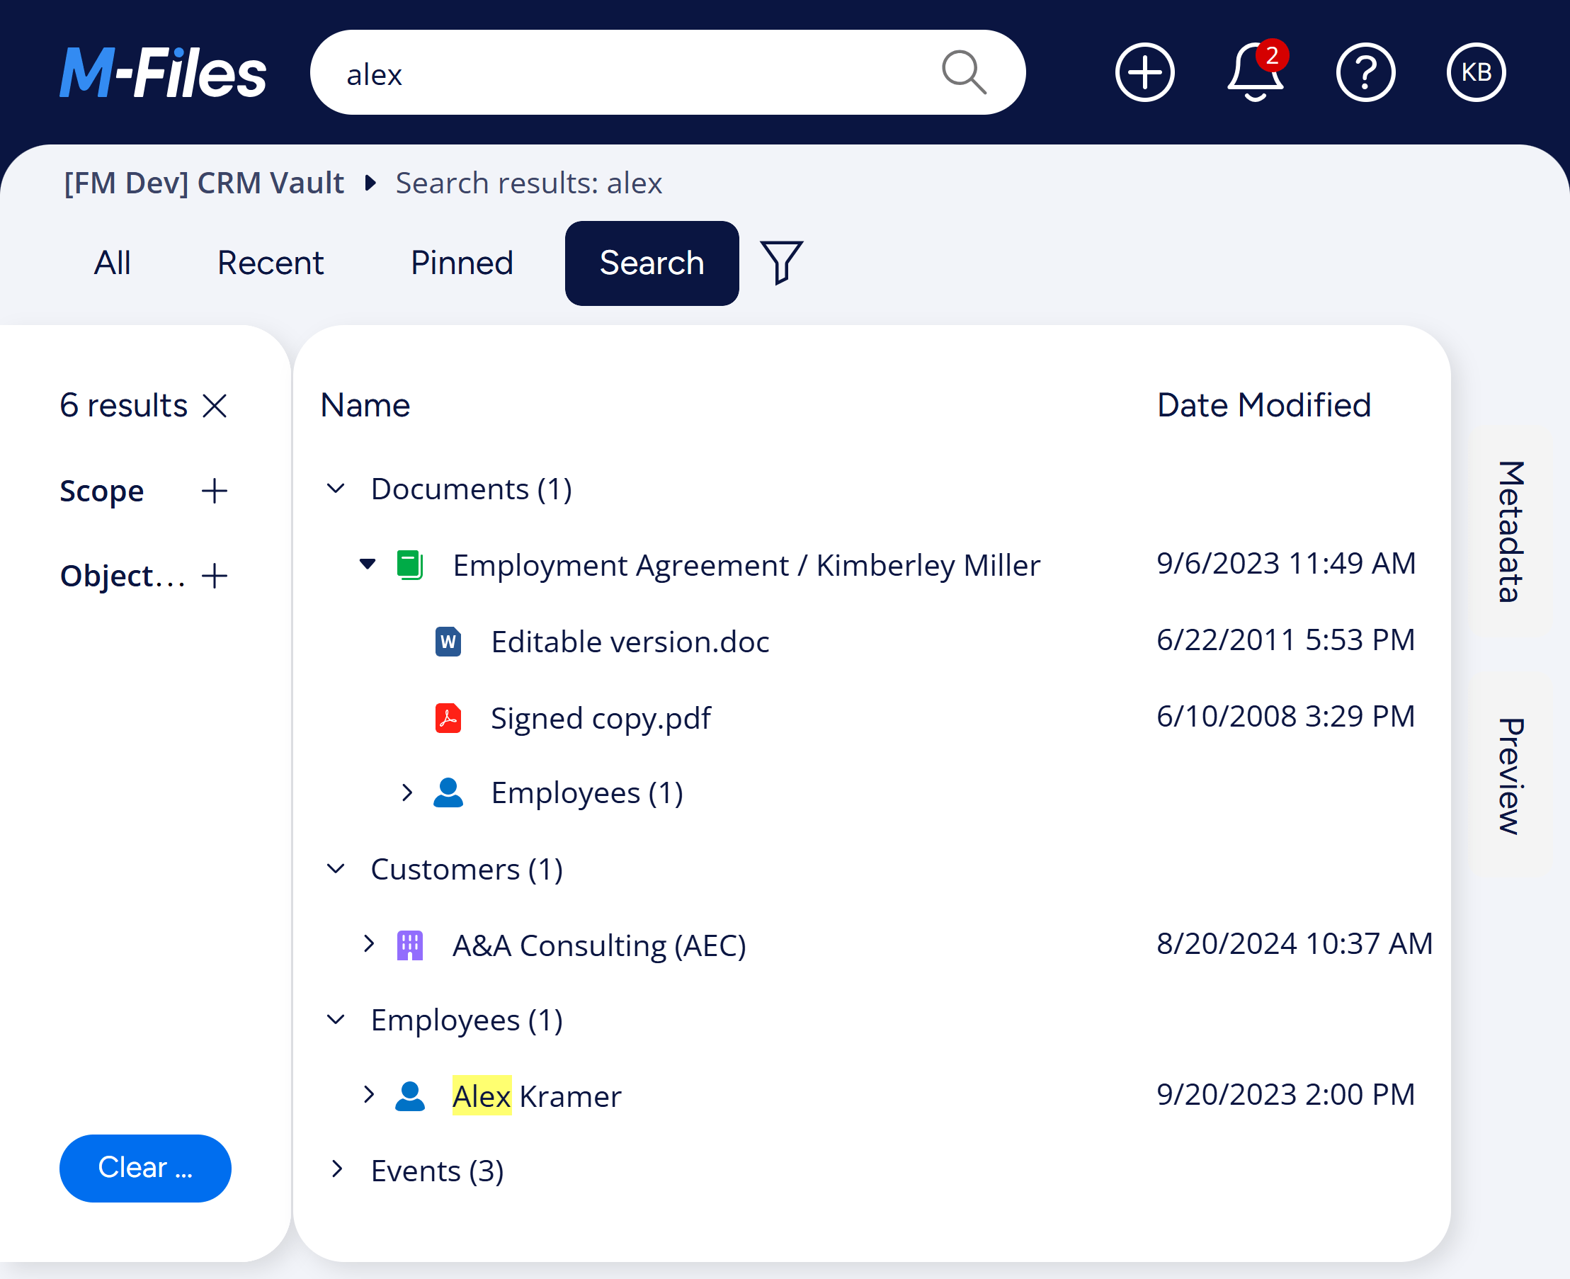Screen dimensions: 1570x1279
Task: Expand the Scope filter section
Action: click(x=215, y=491)
